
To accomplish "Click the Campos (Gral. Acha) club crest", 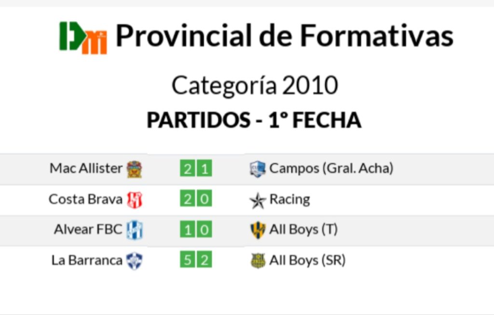I will tap(258, 169).
